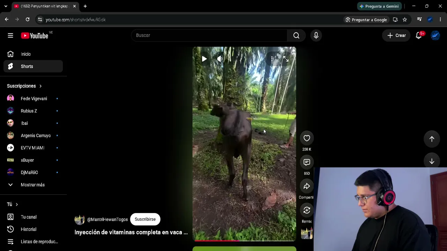Remix this Short
This screenshot has height=251, width=447.
[x=307, y=210]
